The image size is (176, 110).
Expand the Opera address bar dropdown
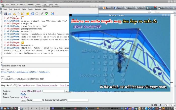[x=149, y=12]
